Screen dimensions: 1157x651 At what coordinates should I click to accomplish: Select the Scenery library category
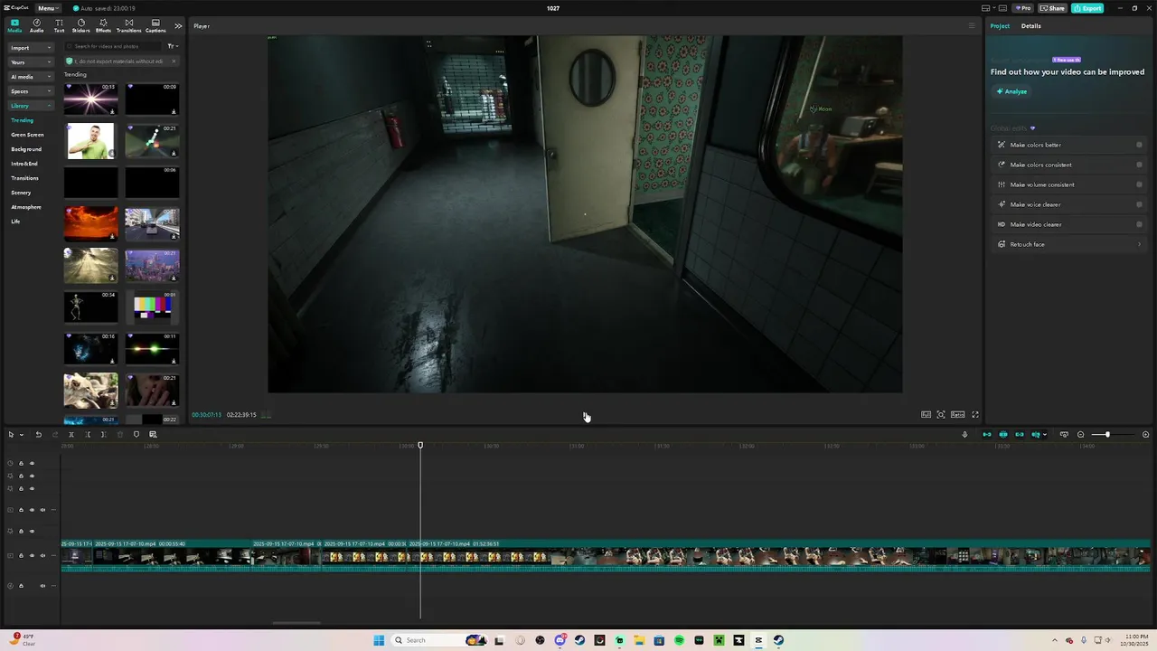(21, 193)
